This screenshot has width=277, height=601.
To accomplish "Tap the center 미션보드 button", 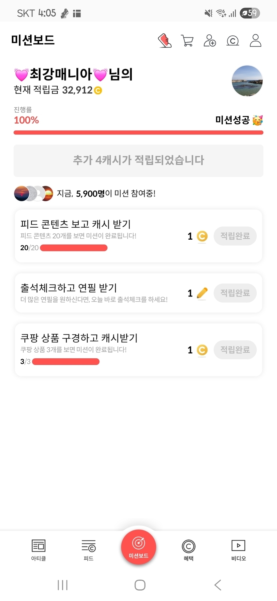I will click(138, 547).
